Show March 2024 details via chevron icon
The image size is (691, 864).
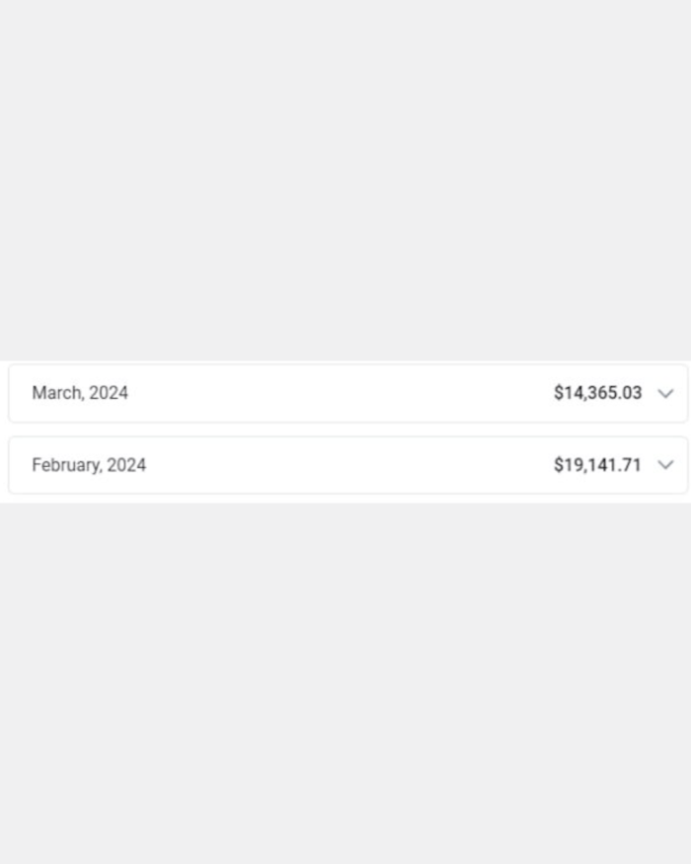(x=665, y=393)
